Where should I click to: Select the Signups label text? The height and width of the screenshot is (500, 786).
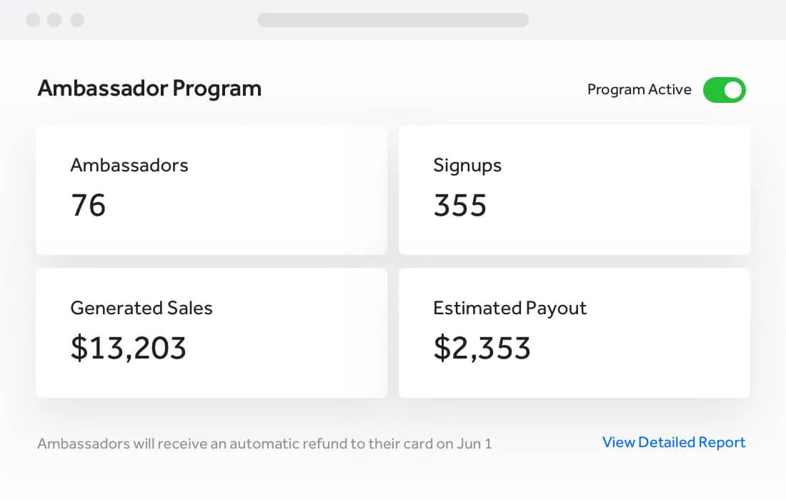[x=467, y=165]
